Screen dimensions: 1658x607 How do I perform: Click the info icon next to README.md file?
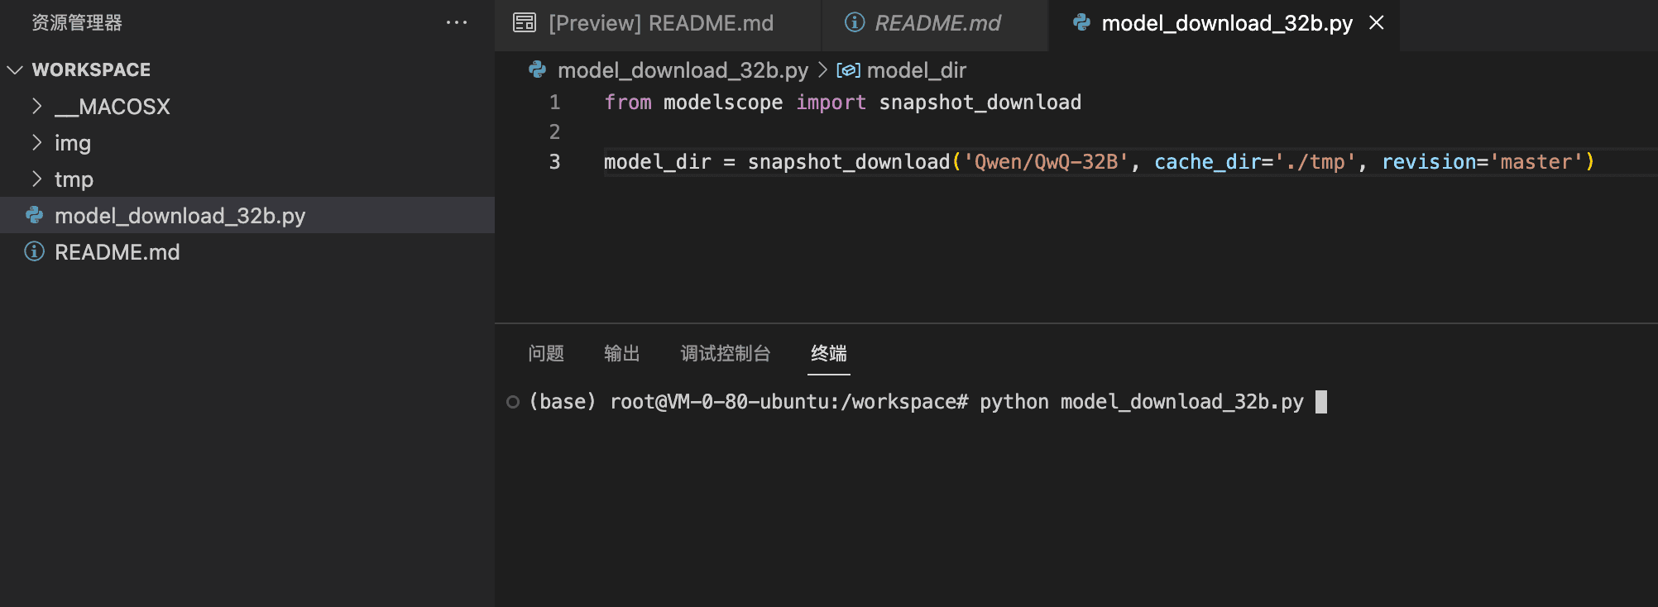click(x=35, y=251)
